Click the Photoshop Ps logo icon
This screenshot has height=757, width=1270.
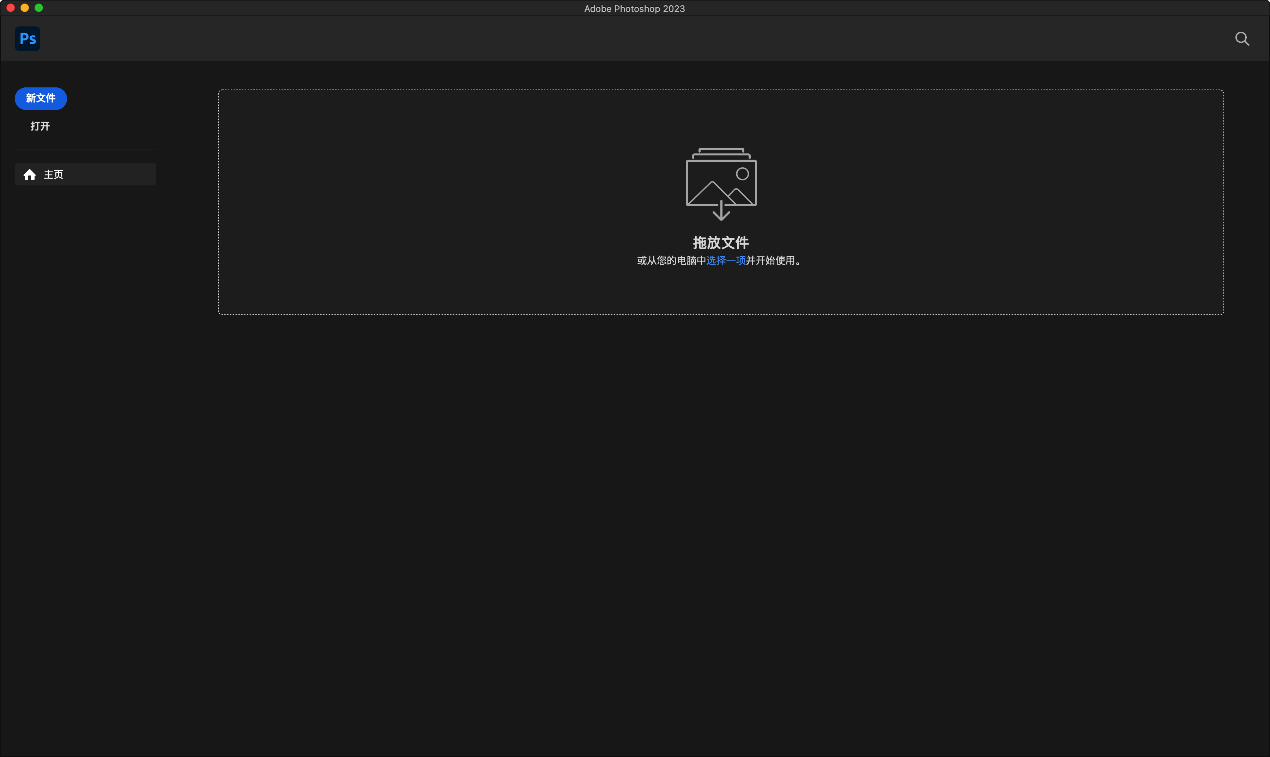[28, 39]
